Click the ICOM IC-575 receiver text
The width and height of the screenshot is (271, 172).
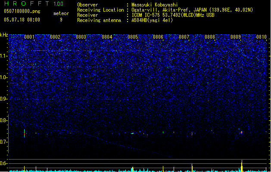point(173,15)
